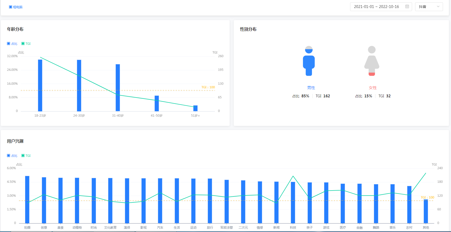Toggle TGI legend in 年龄分布 chart

[x=26, y=44]
